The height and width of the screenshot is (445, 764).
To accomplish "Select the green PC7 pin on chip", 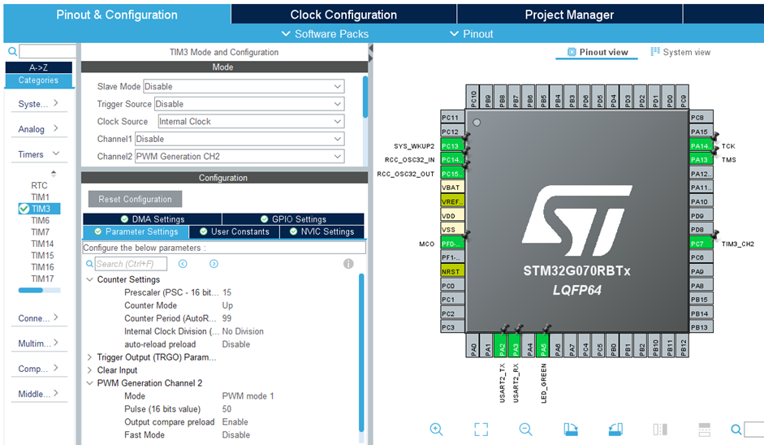I will (x=701, y=244).
